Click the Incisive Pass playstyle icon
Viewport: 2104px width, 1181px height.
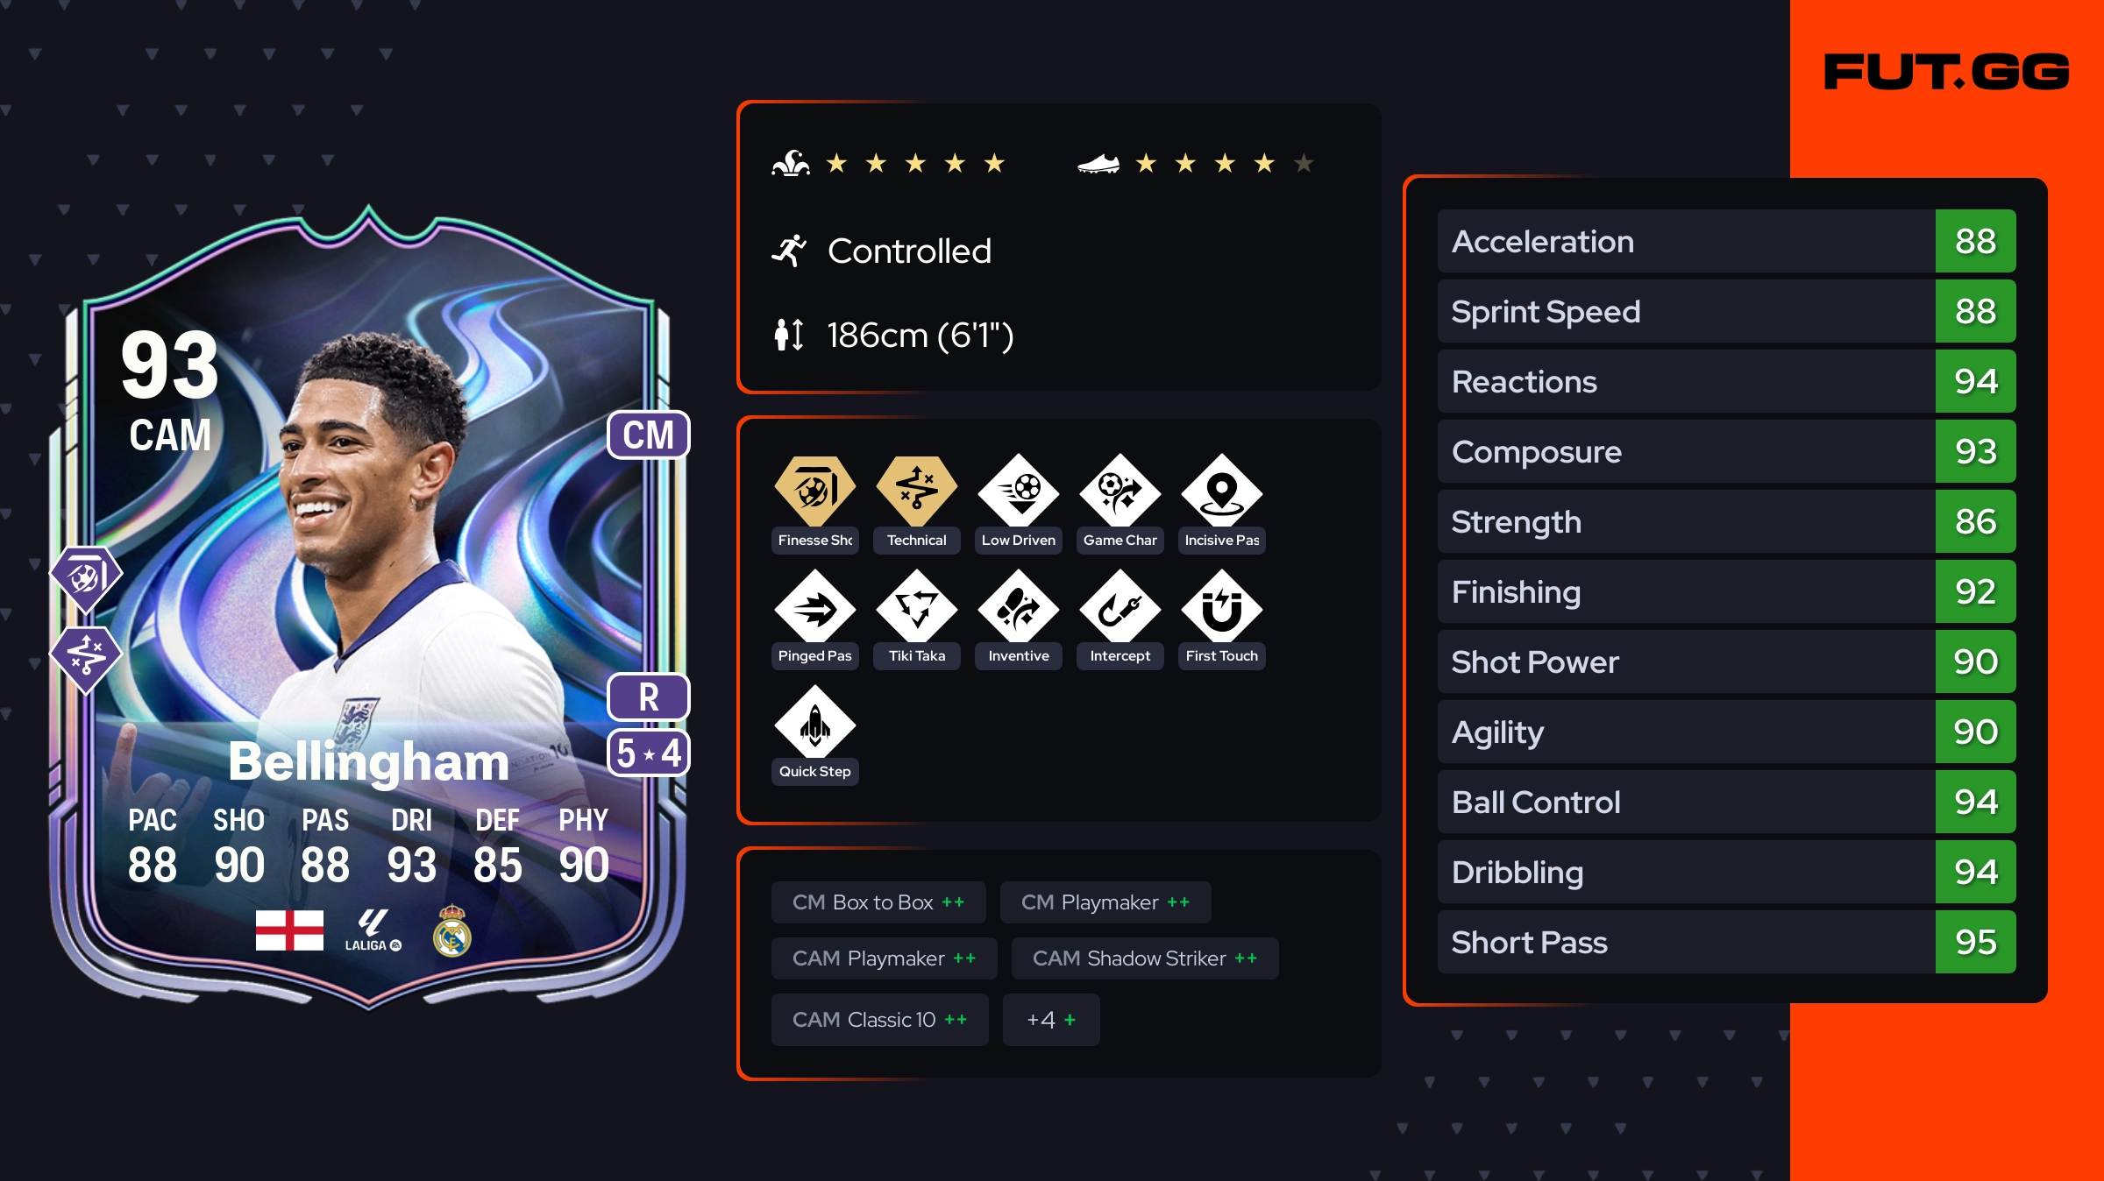[x=1221, y=489]
